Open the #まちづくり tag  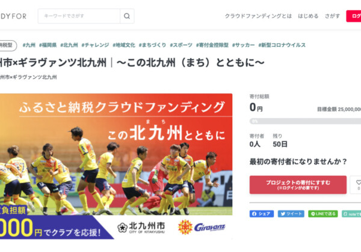(152, 45)
